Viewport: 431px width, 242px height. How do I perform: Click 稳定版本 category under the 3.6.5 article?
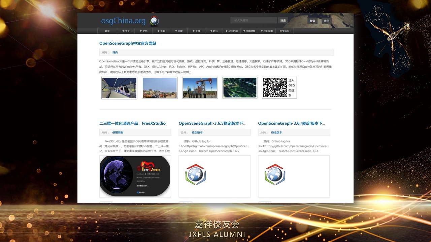(197, 132)
